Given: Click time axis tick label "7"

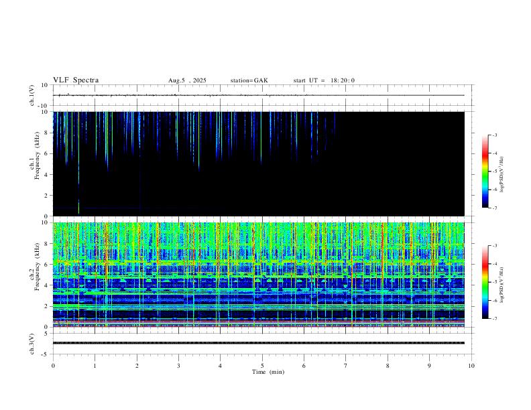Looking at the screenshot, I should [x=346, y=366].
